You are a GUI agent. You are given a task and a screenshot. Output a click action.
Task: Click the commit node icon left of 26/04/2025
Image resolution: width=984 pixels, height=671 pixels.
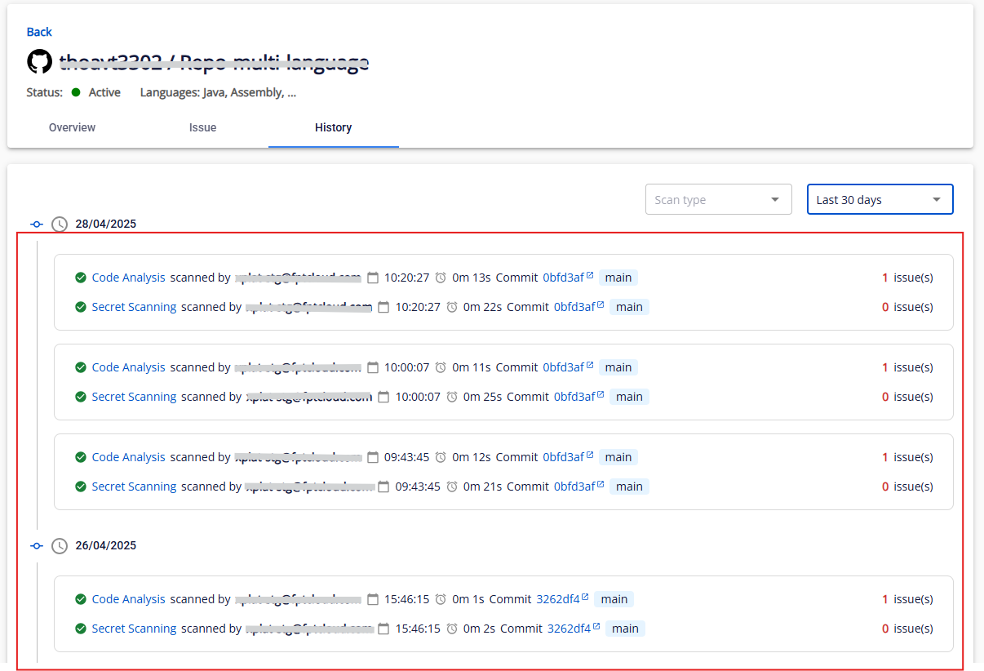[x=37, y=545]
